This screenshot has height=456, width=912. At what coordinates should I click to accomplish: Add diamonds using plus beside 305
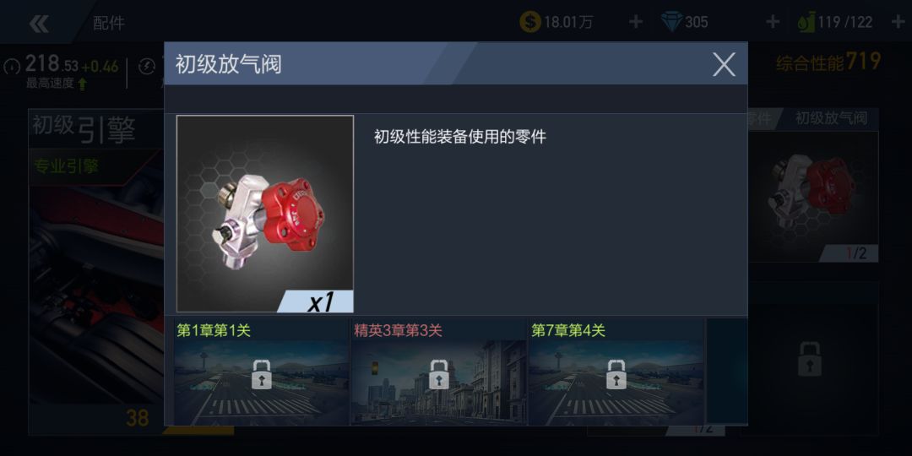tap(773, 23)
